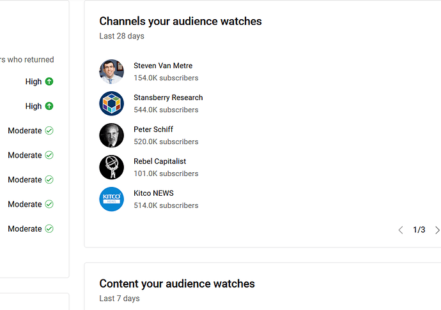This screenshot has height=310, width=441.
Task: Select the 101.0K subscribers text
Action: [x=166, y=173]
